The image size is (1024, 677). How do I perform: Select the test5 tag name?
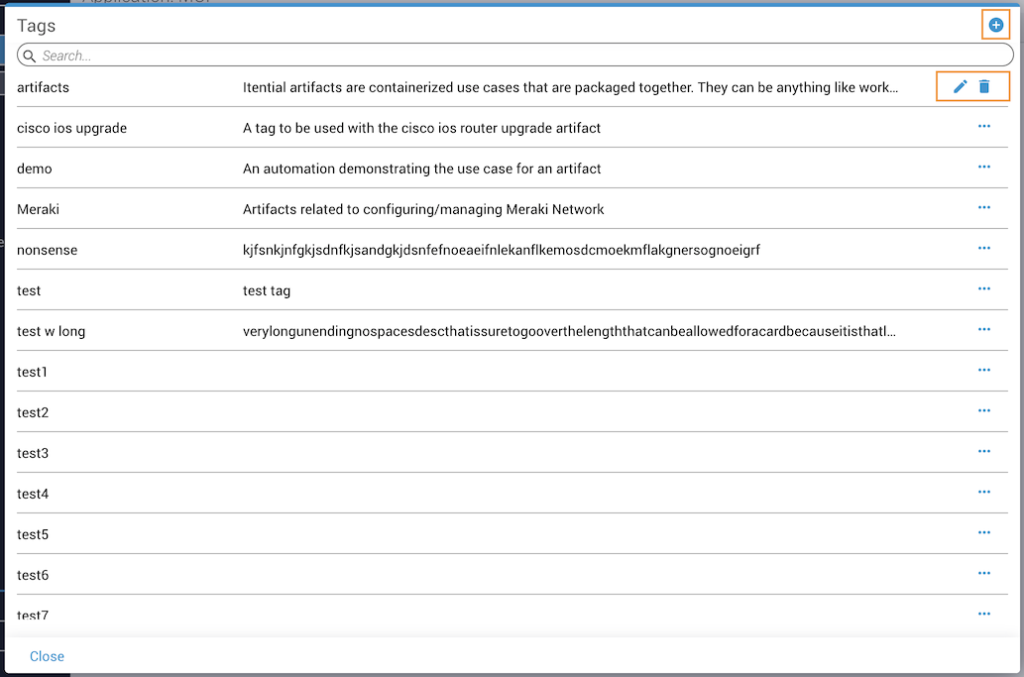click(33, 534)
